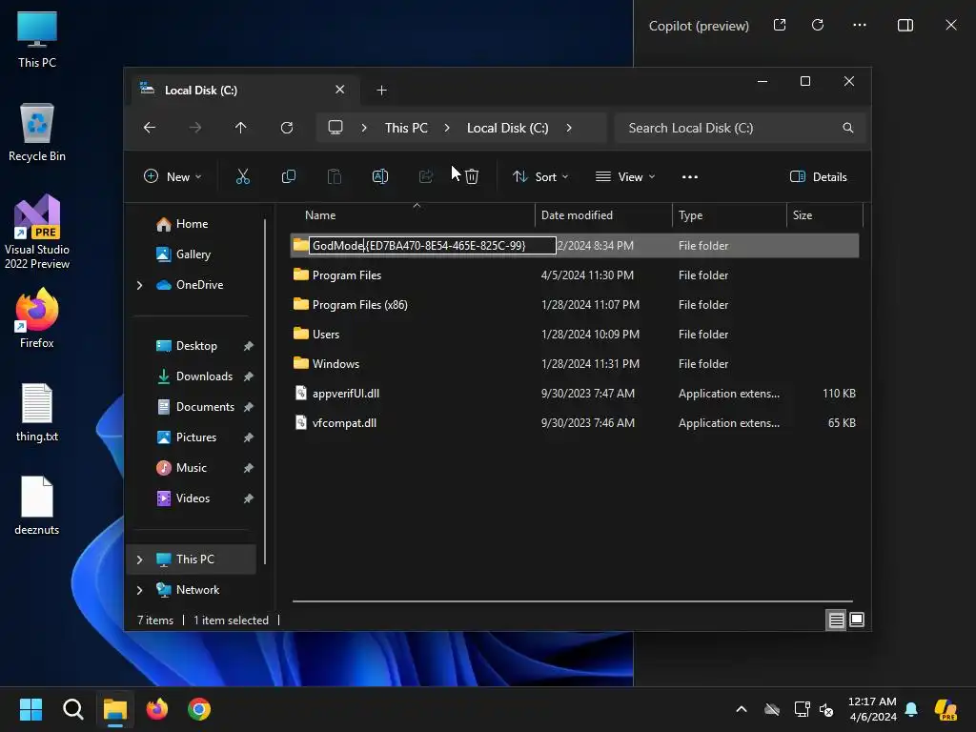976x732 pixels.
Task: Expand the This PC tree node
Action: pos(139,559)
